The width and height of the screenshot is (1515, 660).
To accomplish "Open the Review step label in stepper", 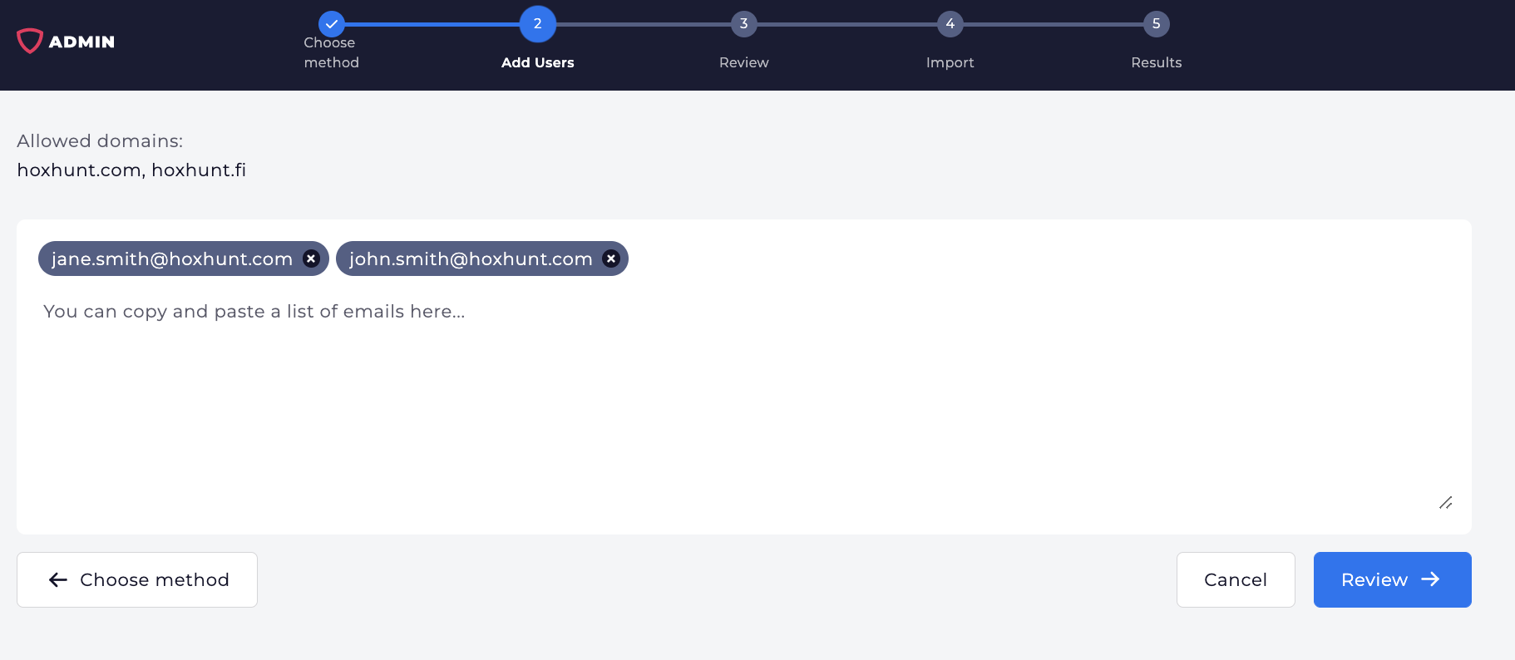I will pos(743,62).
